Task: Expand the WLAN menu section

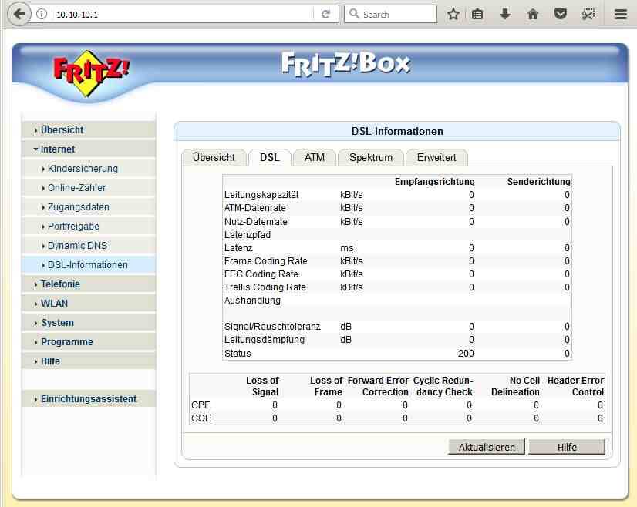Action: pos(89,304)
